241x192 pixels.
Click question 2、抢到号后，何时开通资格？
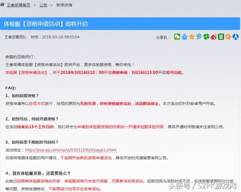point(32,119)
